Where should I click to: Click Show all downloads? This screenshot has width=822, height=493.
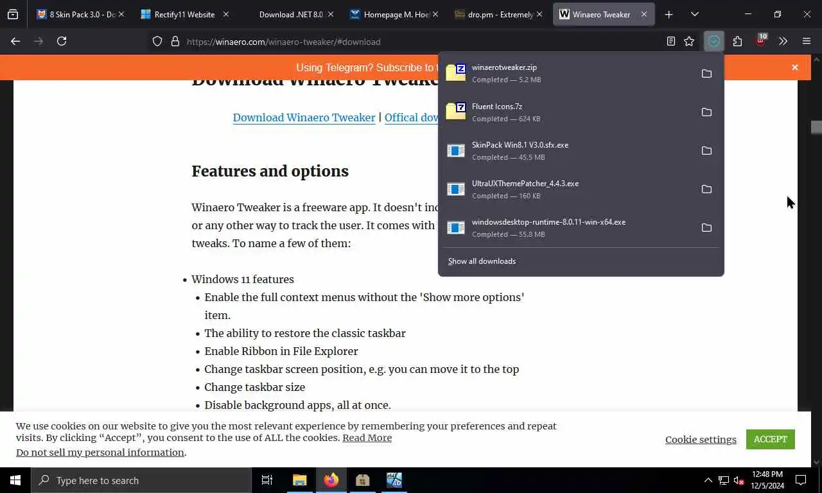click(482, 261)
